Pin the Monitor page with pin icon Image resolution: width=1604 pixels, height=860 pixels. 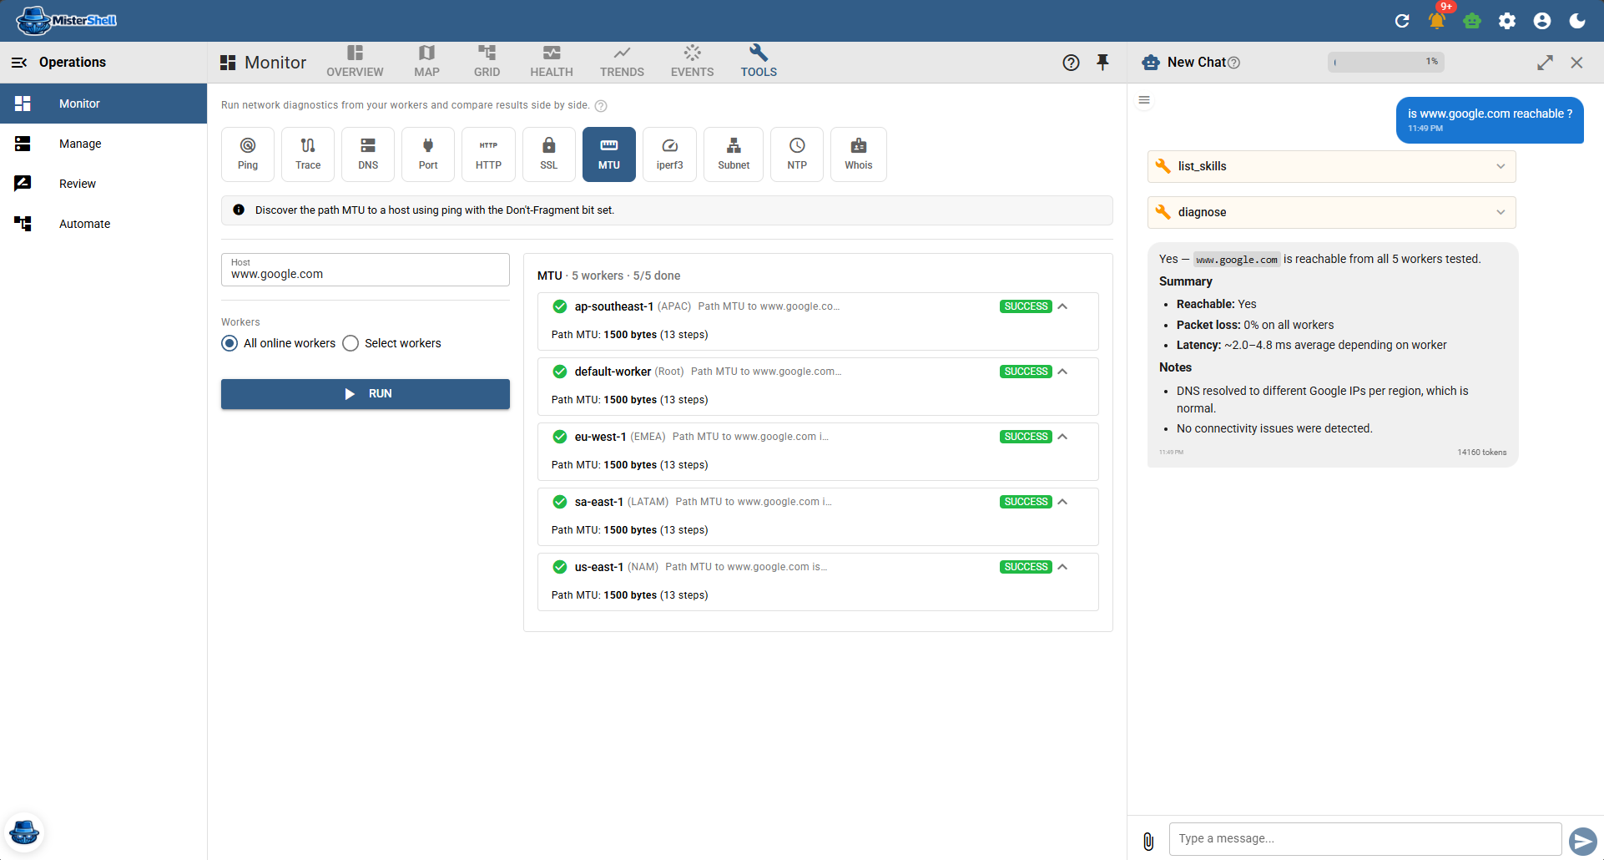1102,63
